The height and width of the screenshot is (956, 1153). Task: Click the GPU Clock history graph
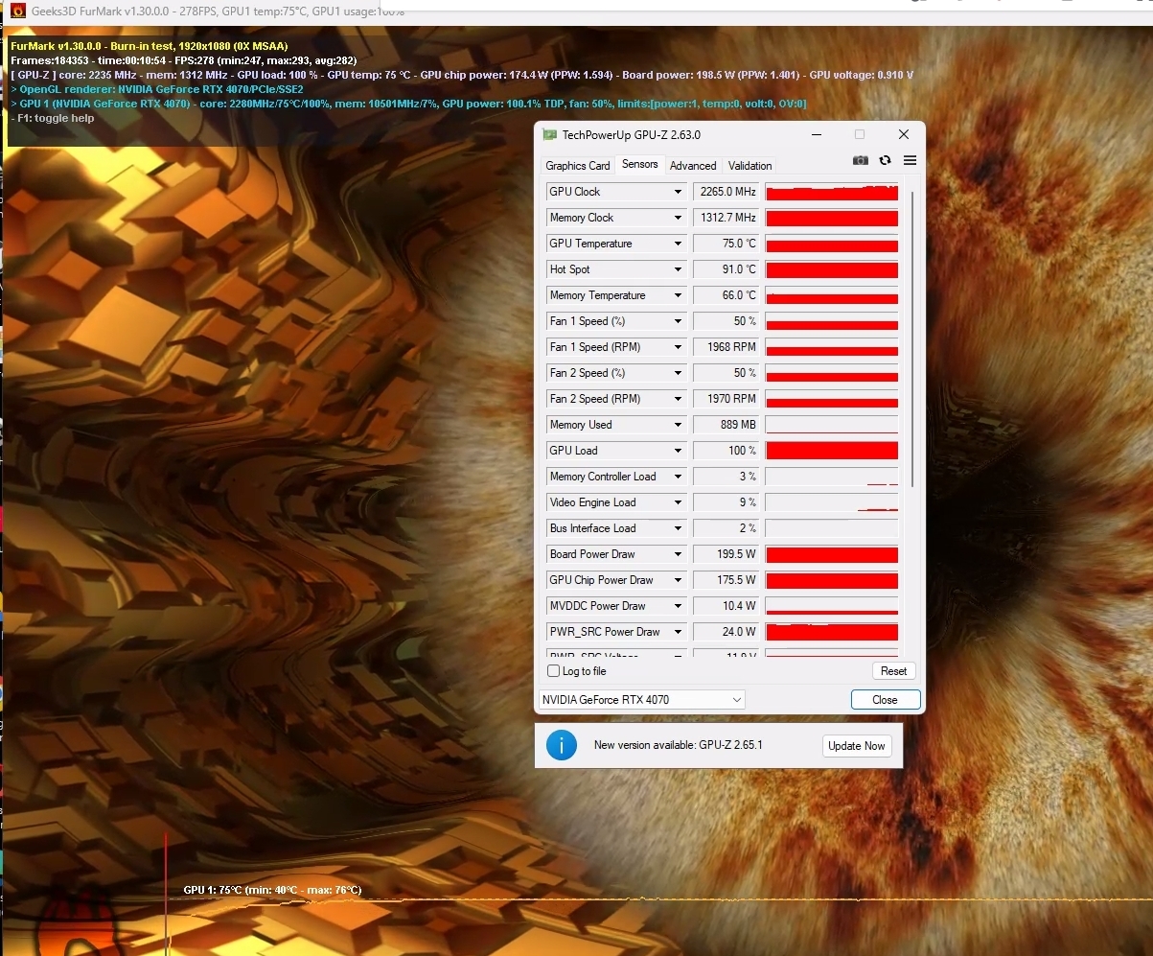click(832, 192)
